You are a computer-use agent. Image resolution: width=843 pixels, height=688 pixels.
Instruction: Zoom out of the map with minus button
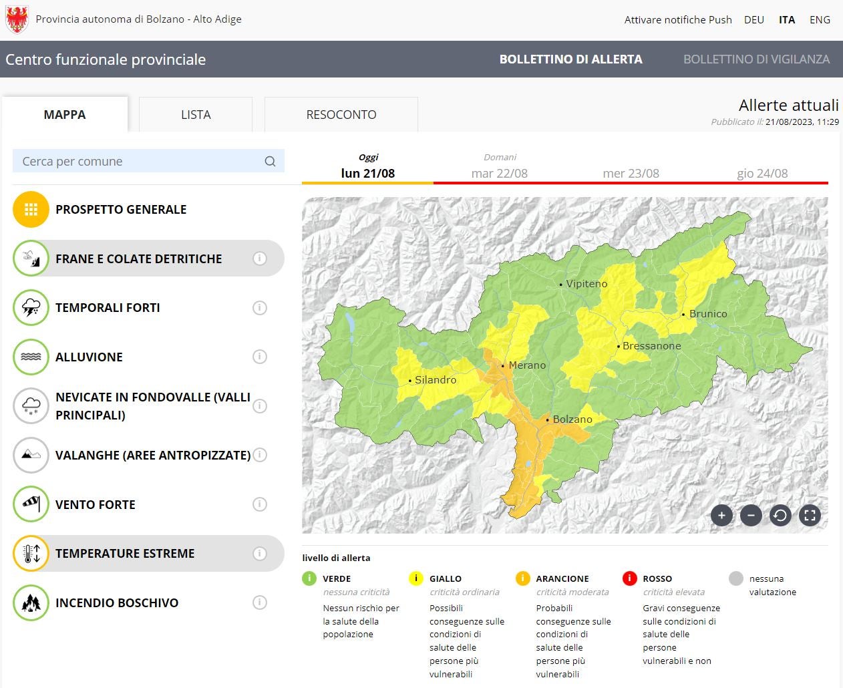pyautogui.click(x=751, y=515)
